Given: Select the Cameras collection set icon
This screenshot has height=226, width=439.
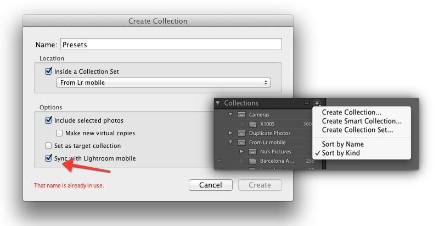Looking at the screenshot, I should 241,115.
